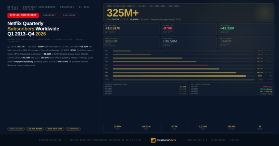Click the 2023 subscriber bar
Image resolution: width=279 pixels, height=146 pixels.
point(166,69)
